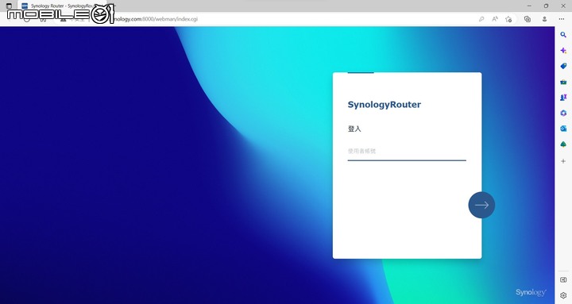Screen dimensions: 572x304
Task: Open saved password key icon
Action: (x=481, y=19)
